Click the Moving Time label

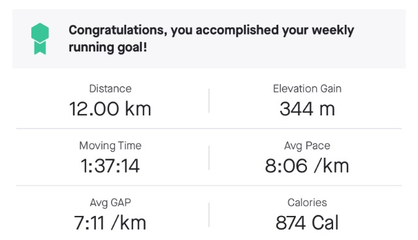(x=110, y=145)
